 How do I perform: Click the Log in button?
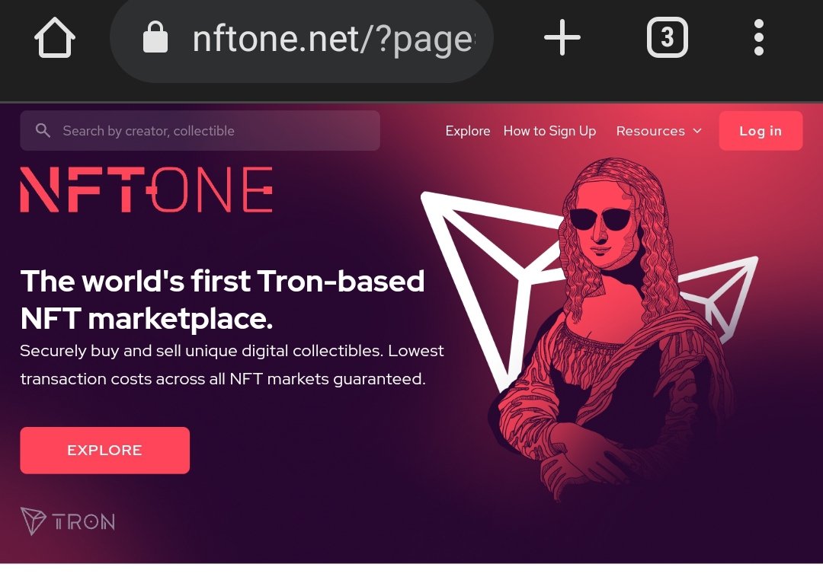point(761,131)
